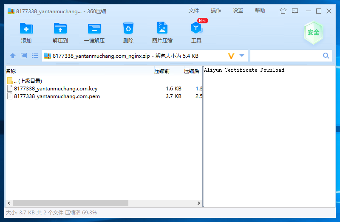Close the 360压缩 window
Viewport: 340px width, 222px height.
tap(329, 11)
